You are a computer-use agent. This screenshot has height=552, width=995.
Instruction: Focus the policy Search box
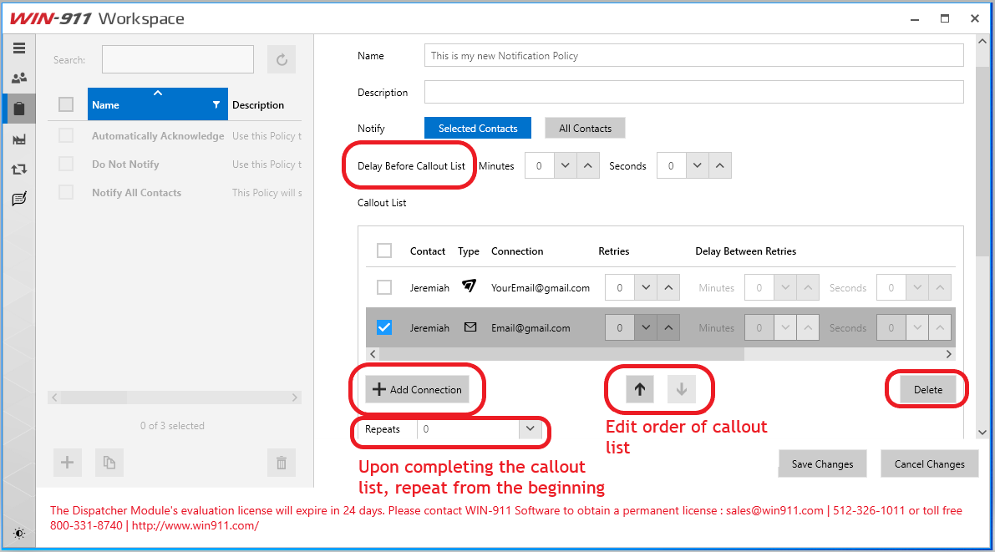coord(178,59)
